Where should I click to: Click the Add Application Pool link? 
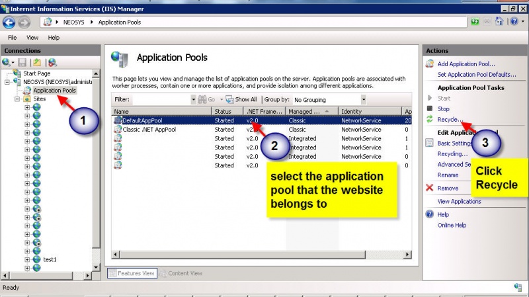click(x=466, y=64)
